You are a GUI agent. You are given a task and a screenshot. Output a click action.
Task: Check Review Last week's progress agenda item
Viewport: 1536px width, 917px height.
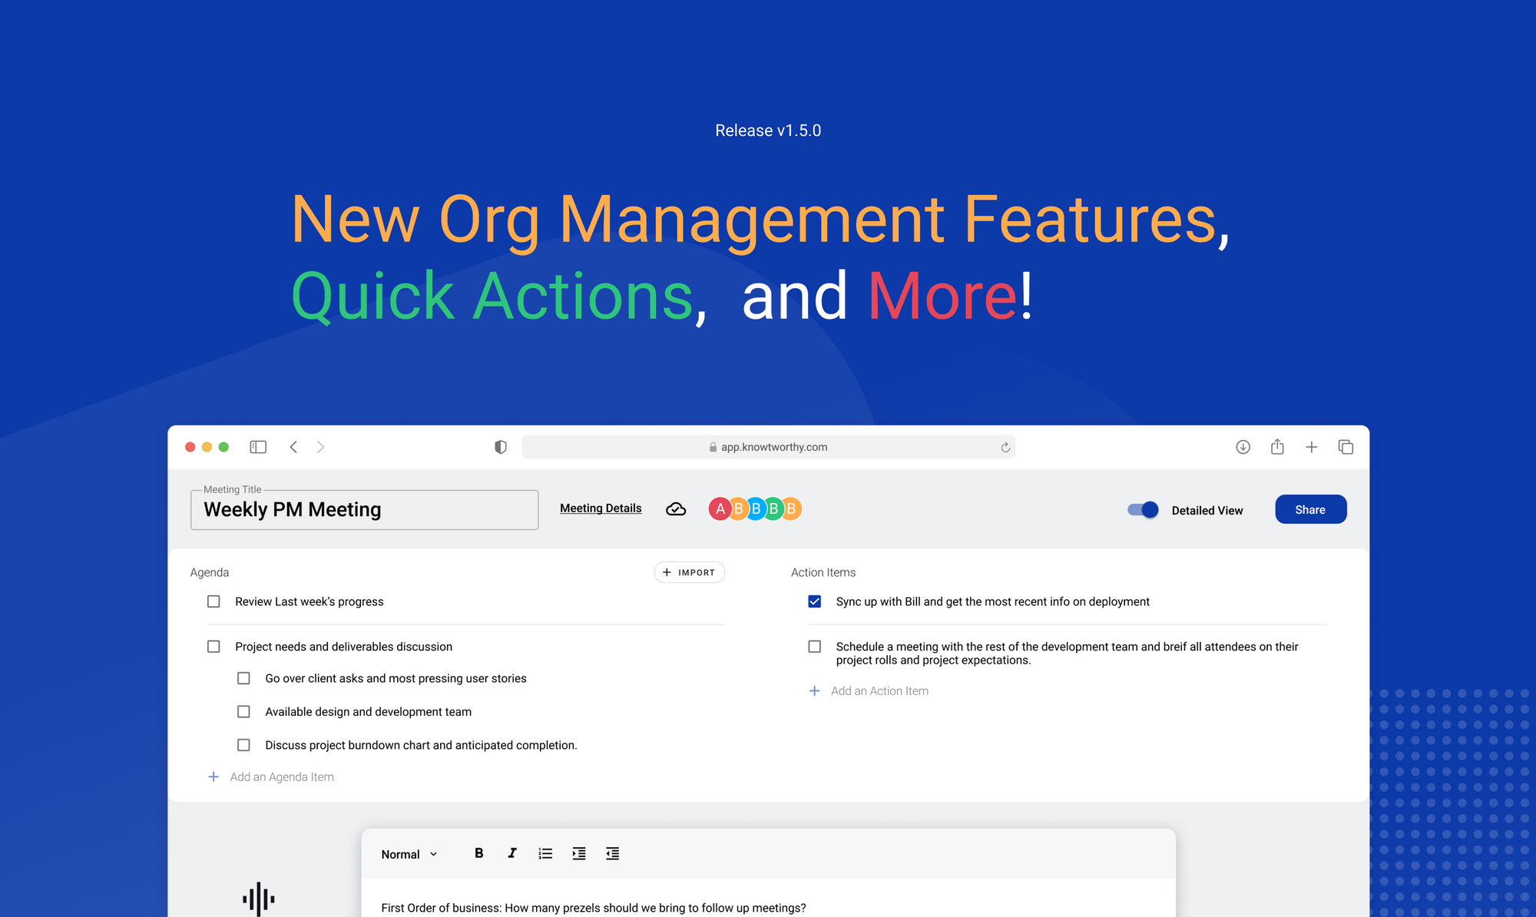(x=214, y=601)
